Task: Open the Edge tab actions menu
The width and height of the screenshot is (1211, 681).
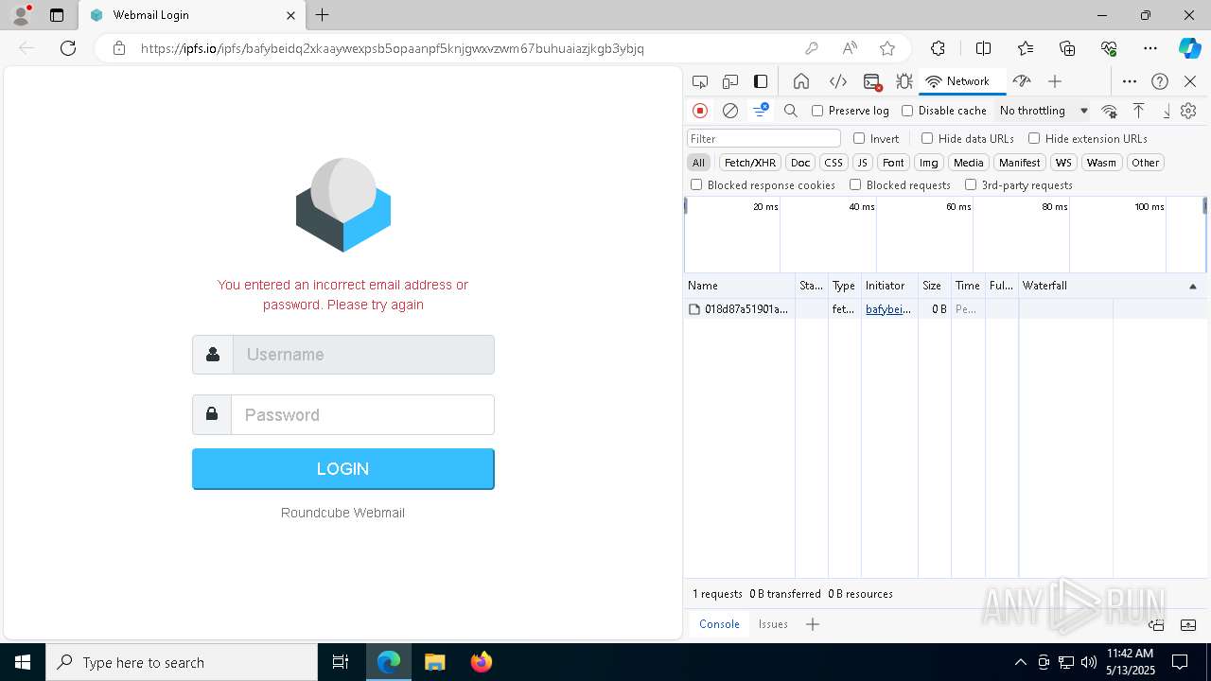Action: pyautogui.click(x=57, y=15)
